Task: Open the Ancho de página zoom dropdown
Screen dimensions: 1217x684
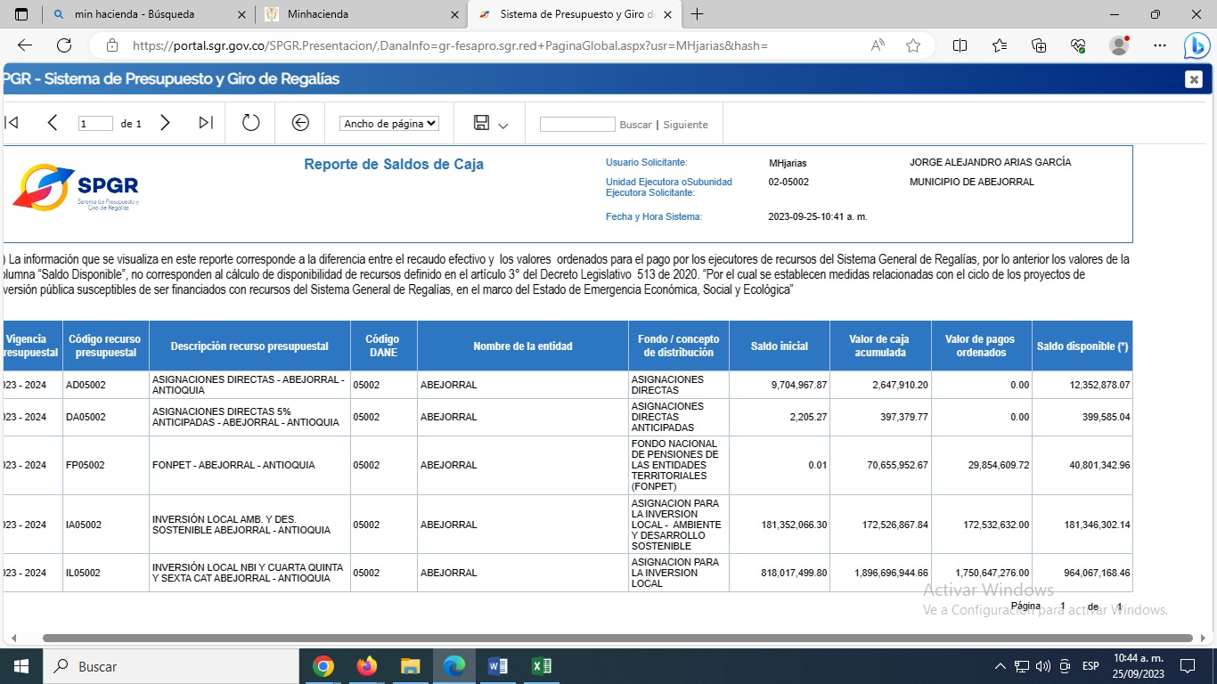Action: tap(389, 124)
